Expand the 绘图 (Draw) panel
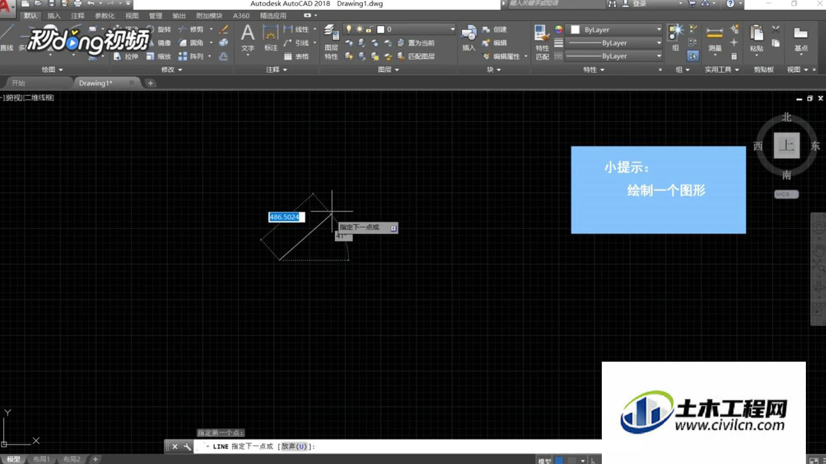This screenshot has height=464, width=826. [52, 70]
